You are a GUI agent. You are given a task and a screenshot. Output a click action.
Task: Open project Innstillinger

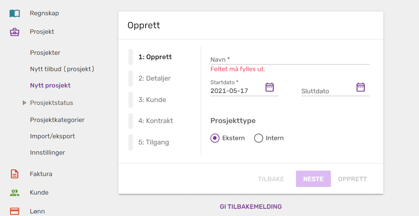click(47, 152)
